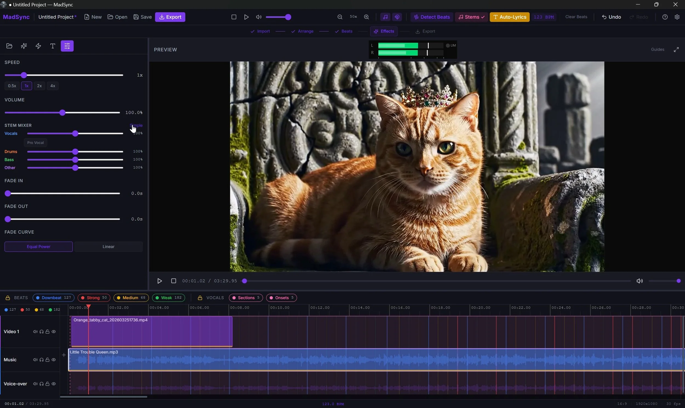This screenshot has width=685, height=408.
Task: Hide the Voice-over track with the eye icon
Action: click(x=54, y=384)
